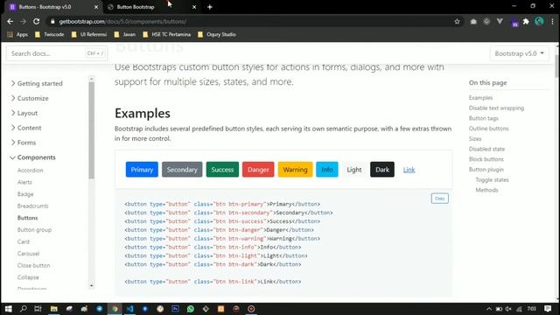Open the Apps grid in bookmarks bar
Image resolution: width=560 pixels, height=315 pixels.
[17, 34]
